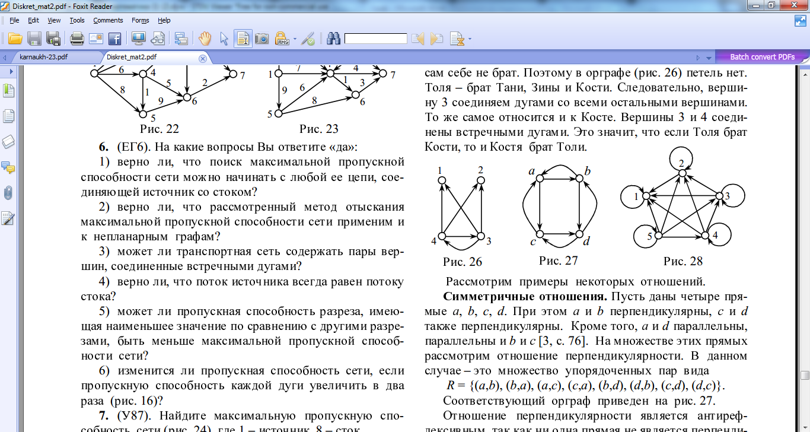Select the Diskret_mat2.pdf tab

coord(131,58)
